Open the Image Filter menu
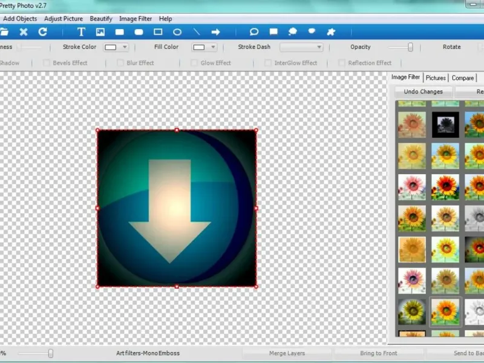 click(136, 19)
